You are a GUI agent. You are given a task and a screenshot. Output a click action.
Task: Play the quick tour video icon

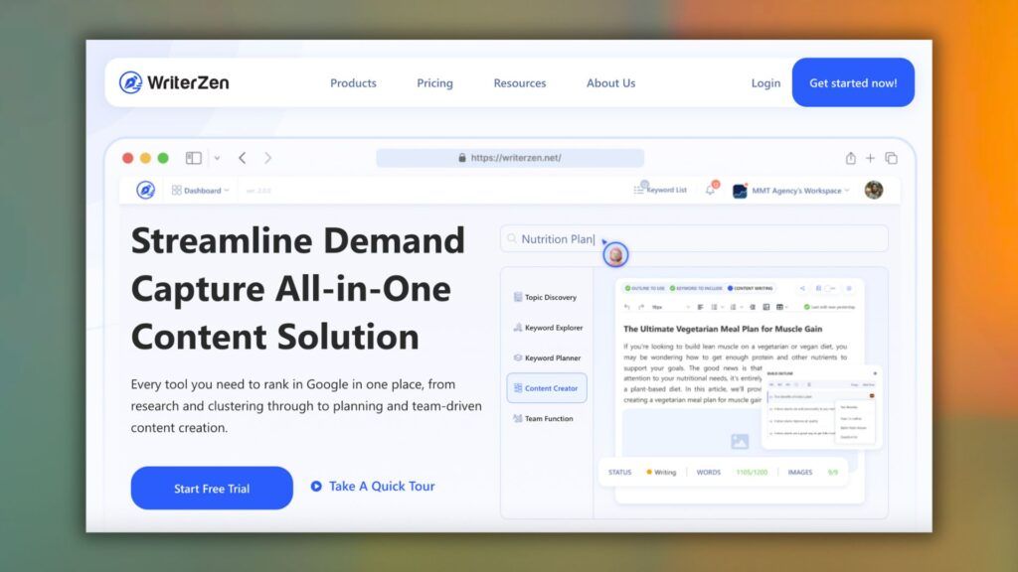316,486
